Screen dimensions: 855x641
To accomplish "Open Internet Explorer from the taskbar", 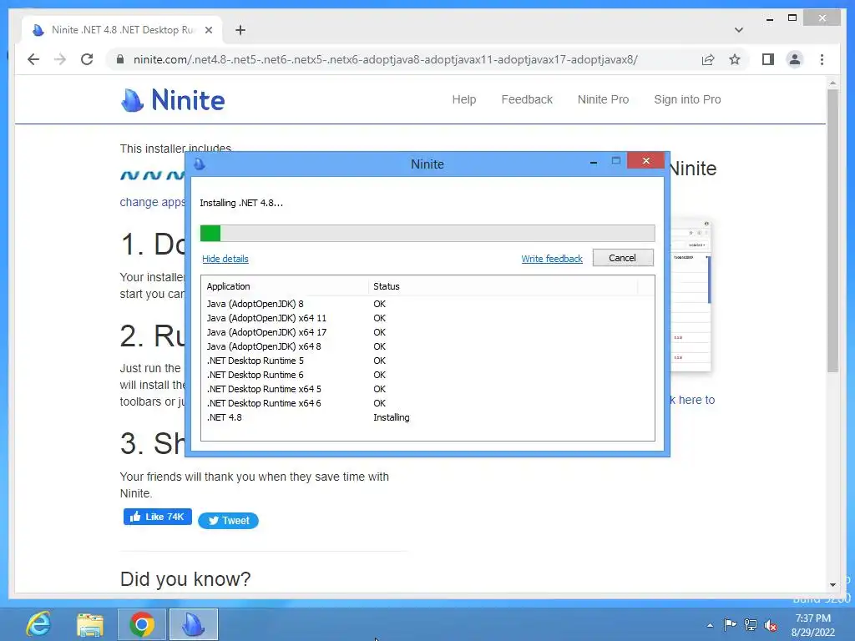I will tap(38, 624).
